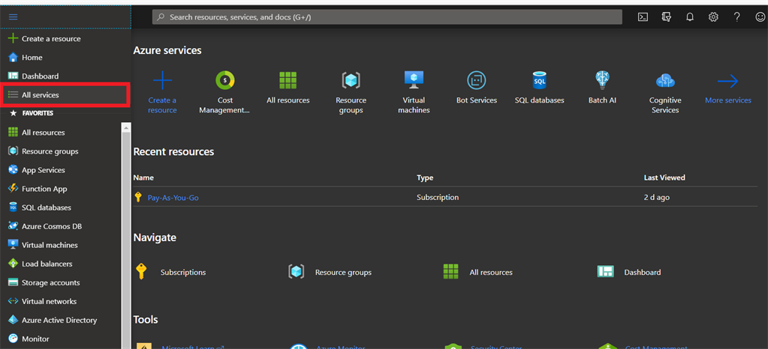768x349 pixels.
Task: Click the Resource groups label under Navigate
Action: click(x=343, y=273)
